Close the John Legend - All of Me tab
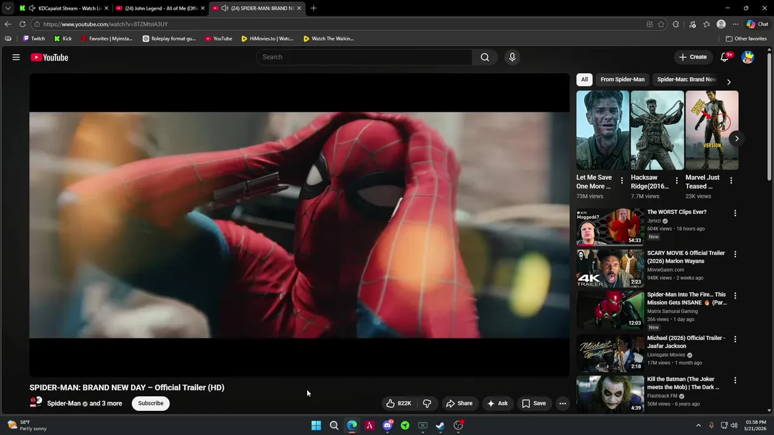The image size is (774, 435). (x=203, y=8)
